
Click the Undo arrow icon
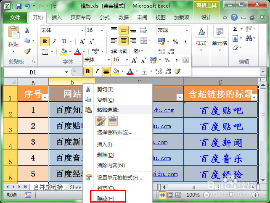28,6
